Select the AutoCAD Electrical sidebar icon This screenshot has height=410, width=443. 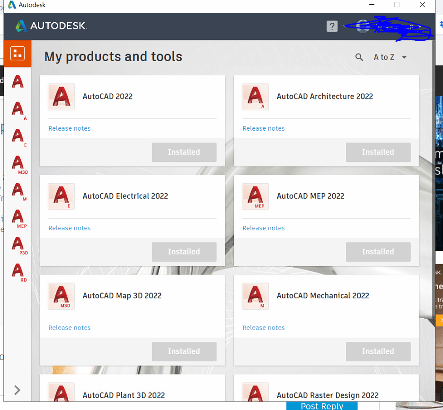[x=18, y=137]
